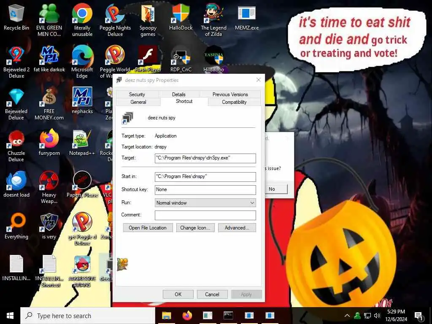Open Firefox from the taskbar
This screenshot has height=324, width=432.
(x=187, y=316)
